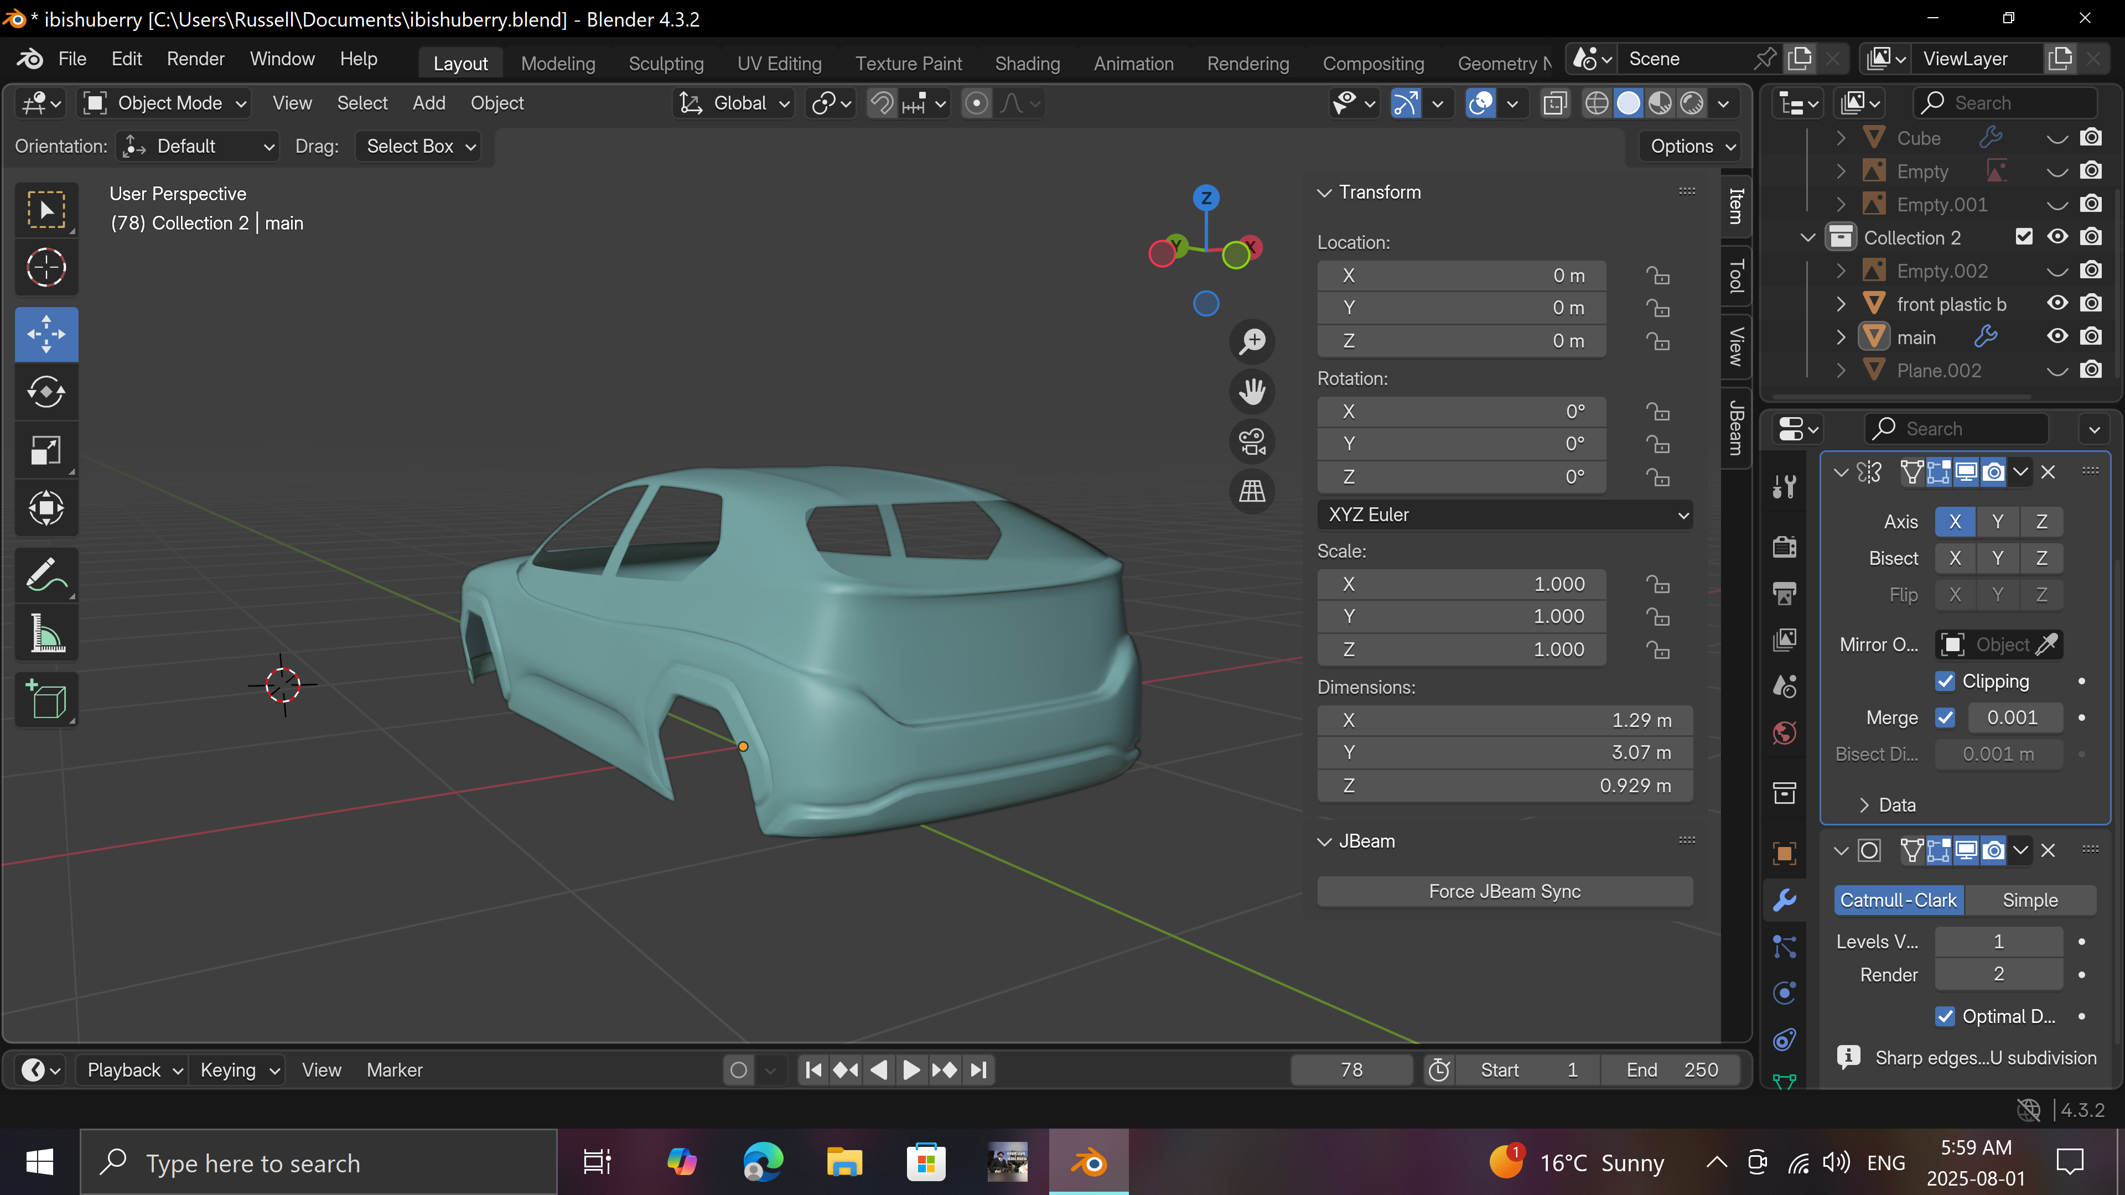Open the Object properties orange square tab
This screenshot has height=1195, width=2125.
click(x=1784, y=853)
